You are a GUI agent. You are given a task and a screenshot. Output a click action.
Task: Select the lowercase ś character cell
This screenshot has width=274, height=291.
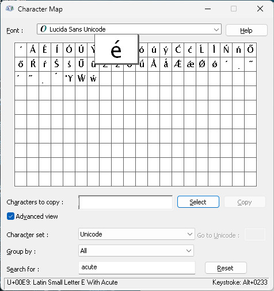pos(69,64)
